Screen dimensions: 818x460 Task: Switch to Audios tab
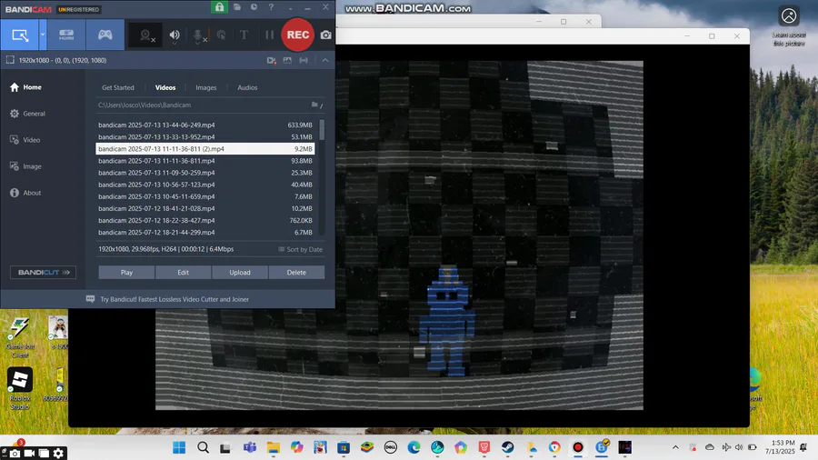(247, 87)
